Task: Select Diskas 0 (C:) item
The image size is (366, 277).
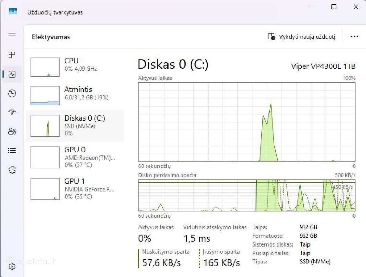Action: 75,126
